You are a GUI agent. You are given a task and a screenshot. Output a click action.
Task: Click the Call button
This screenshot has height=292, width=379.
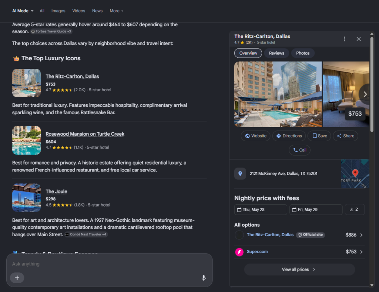tap(299, 150)
